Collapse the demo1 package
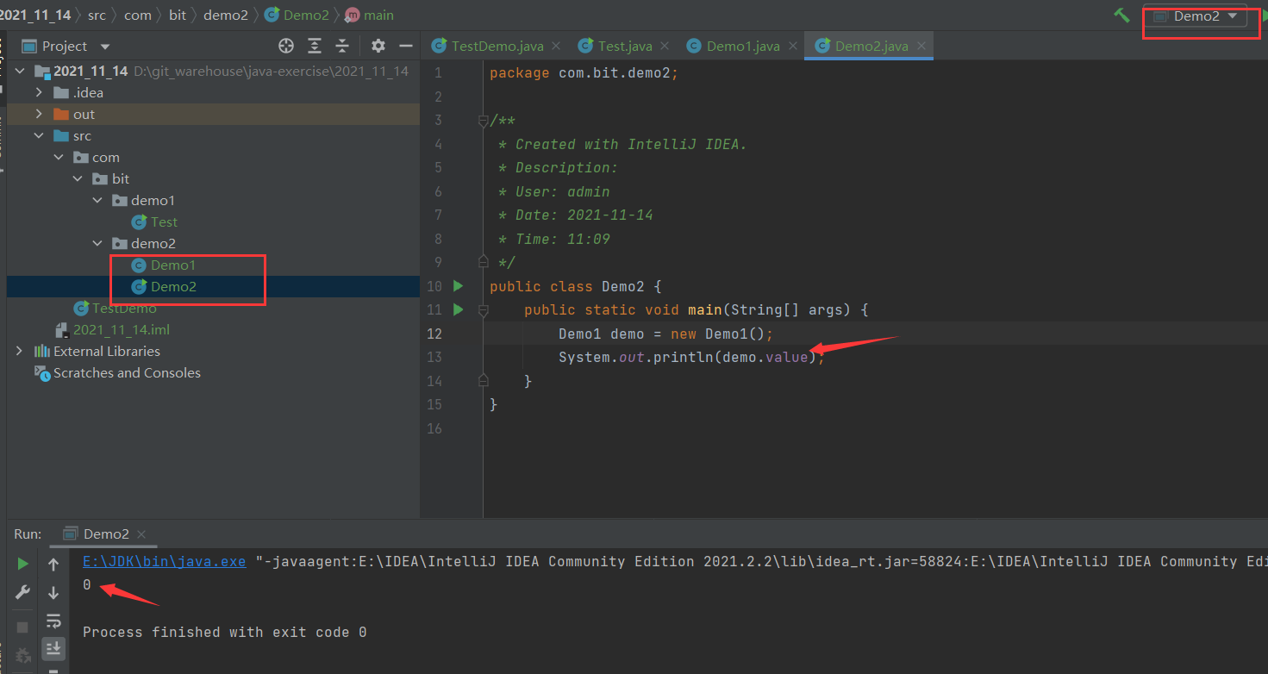This screenshot has height=674, width=1268. (98, 200)
